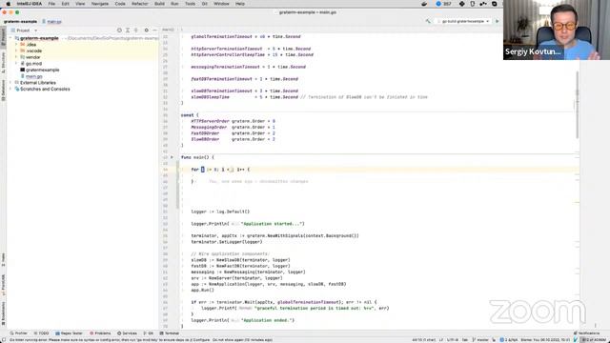Viewport: 610px width, 343px height.
Task: Open the Structure side tool window tab
Action: click(x=3, y=63)
